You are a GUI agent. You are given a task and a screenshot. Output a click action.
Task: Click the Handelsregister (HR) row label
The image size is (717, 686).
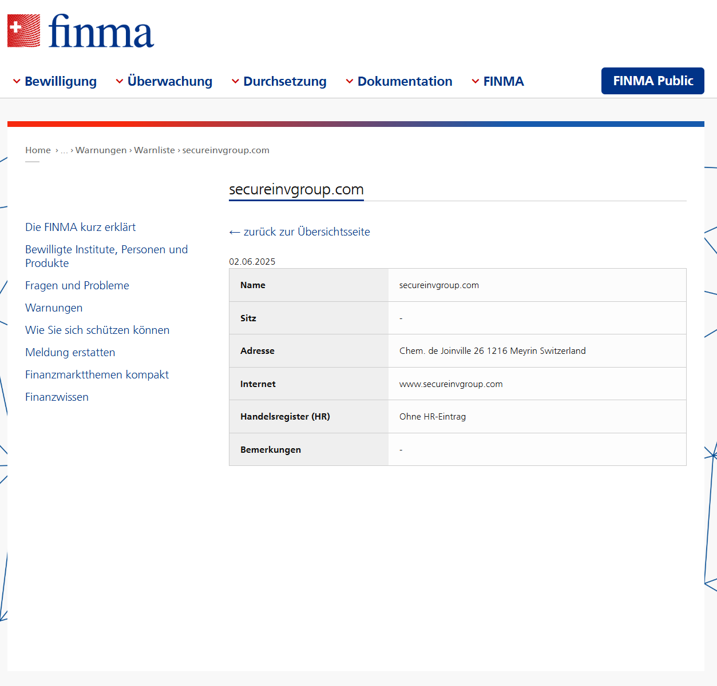pos(285,417)
